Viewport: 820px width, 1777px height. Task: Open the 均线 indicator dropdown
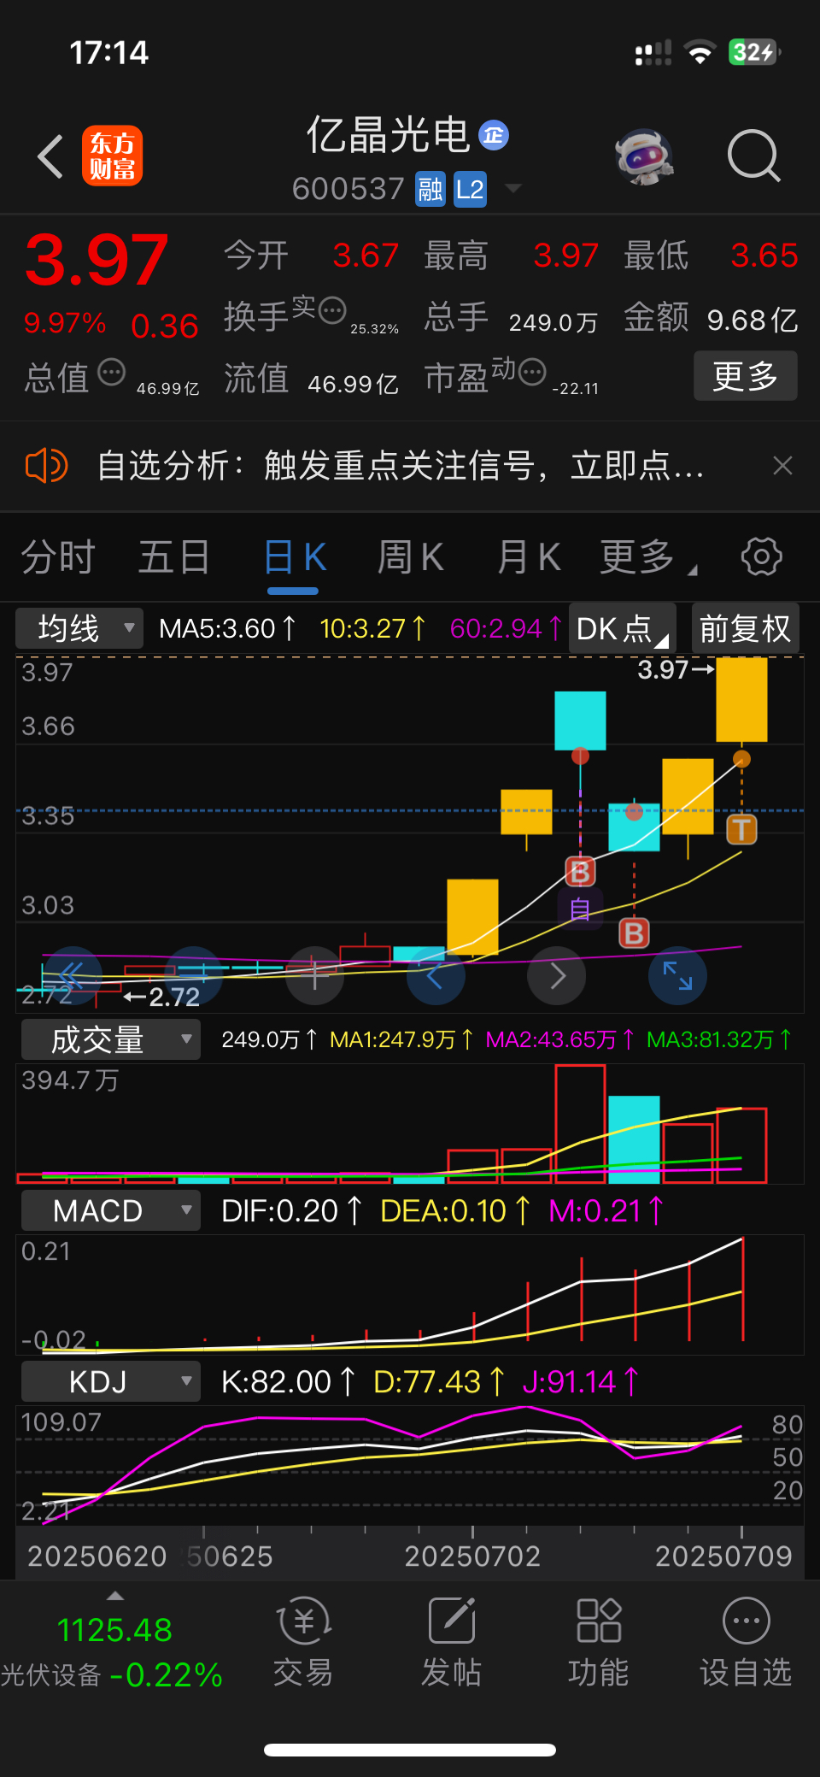tap(79, 628)
